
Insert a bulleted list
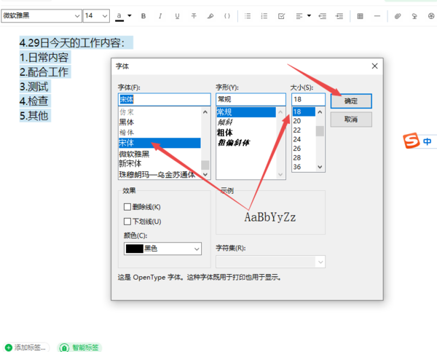(x=248, y=16)
